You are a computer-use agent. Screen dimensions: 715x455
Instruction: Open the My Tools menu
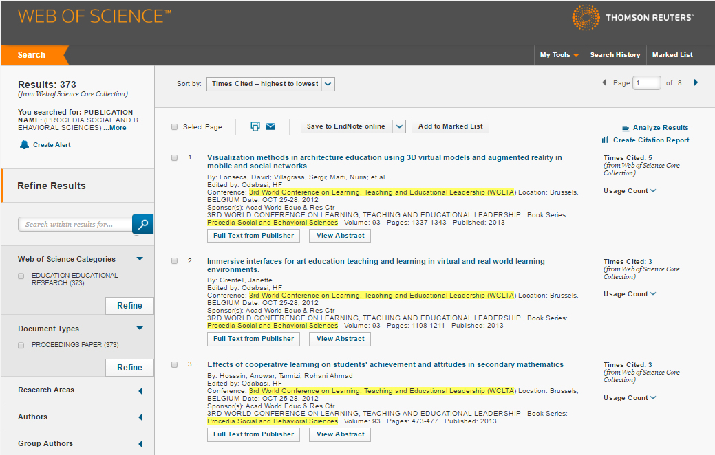[559, 55]
